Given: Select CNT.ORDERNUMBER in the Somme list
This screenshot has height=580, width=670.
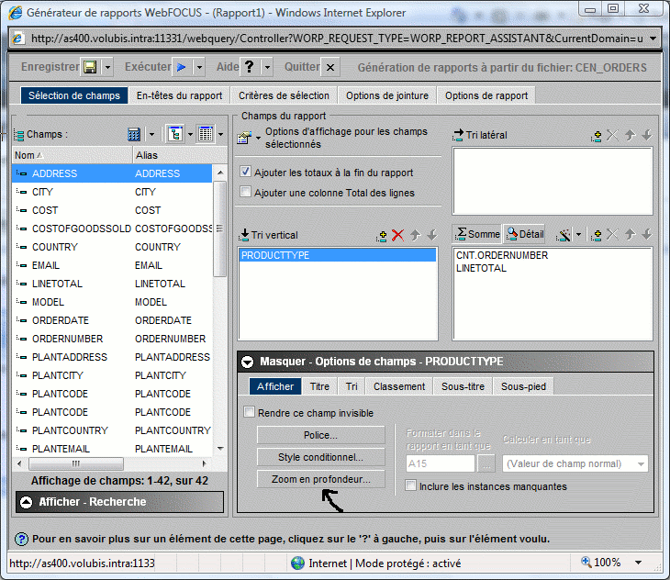Looking at the screenshot, I should point(502,255).
